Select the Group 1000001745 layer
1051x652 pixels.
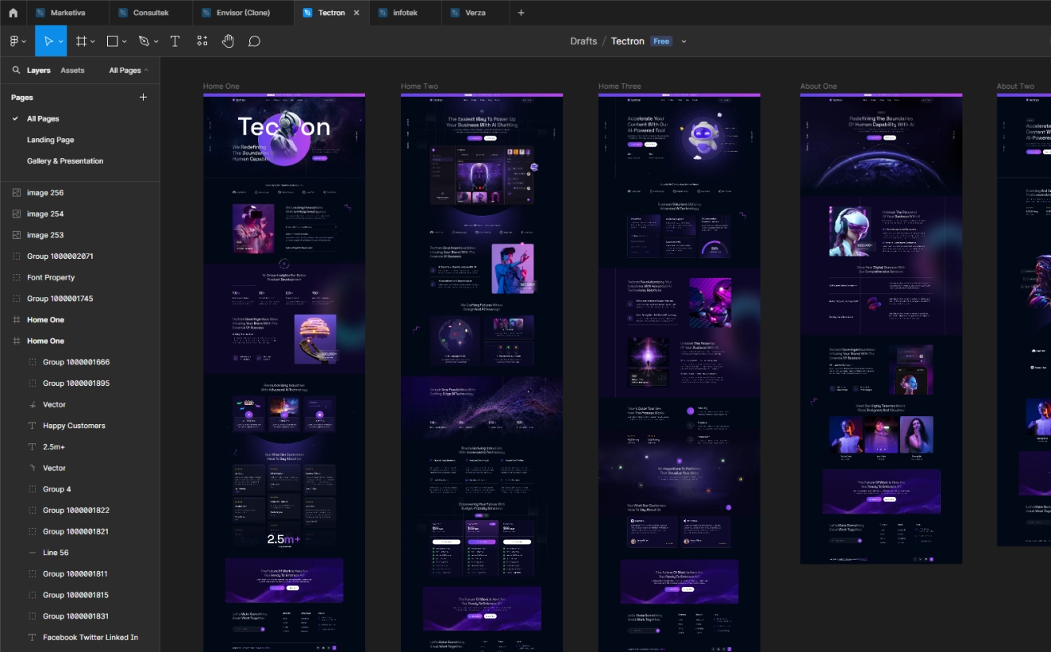(x=79, y=299)
